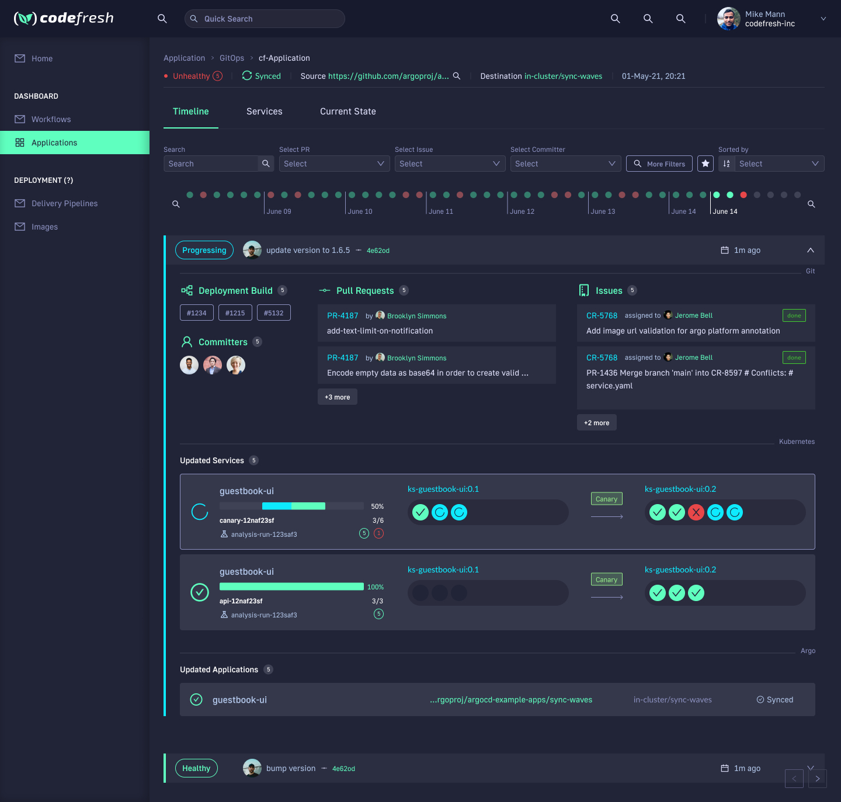Click the sort order icon beside Sorted by

tap(727, 164)
